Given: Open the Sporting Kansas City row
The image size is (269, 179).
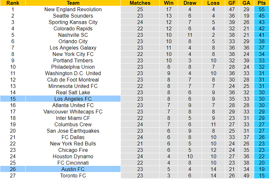Looking at the screenshot, I should coord(73,22).
